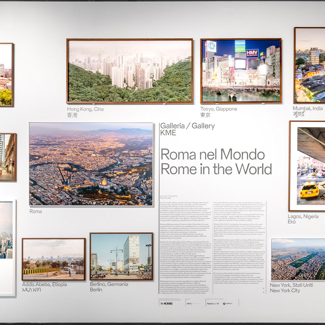Click the 'New York, Stati Uniti' caption
Image resolution: width=325 pixels, height=325 pixels.
291,285
